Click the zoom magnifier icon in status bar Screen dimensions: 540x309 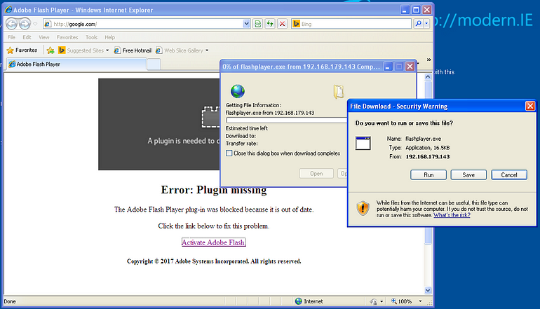[x=394, y=301]
